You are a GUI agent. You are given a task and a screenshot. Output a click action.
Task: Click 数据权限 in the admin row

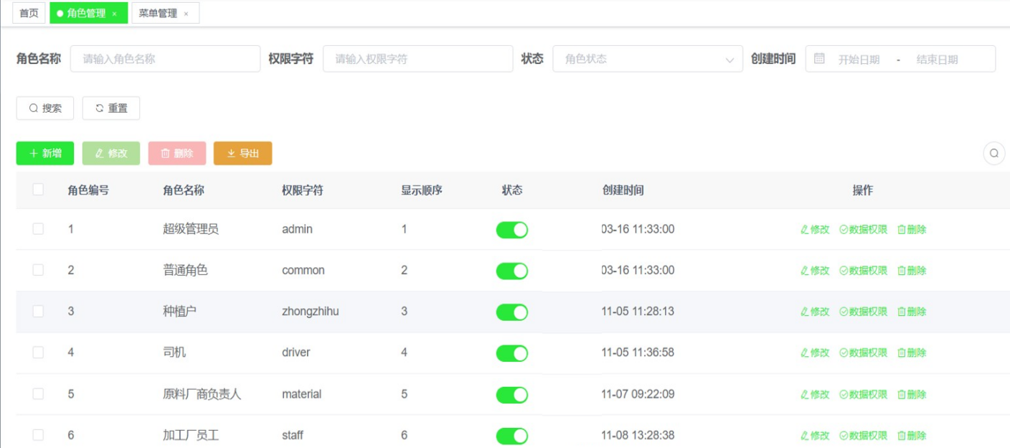point(864,230)
